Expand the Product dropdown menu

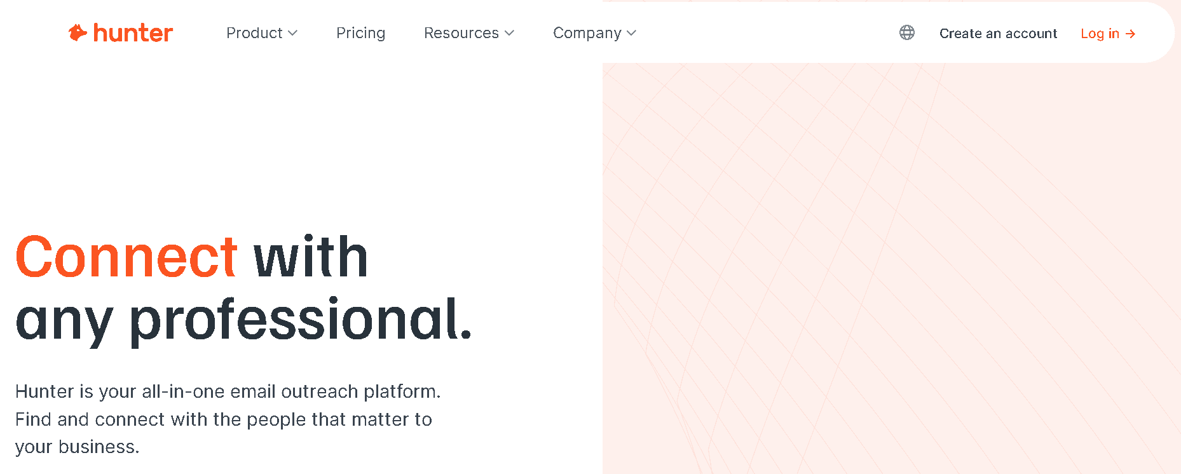pos(262,33)
